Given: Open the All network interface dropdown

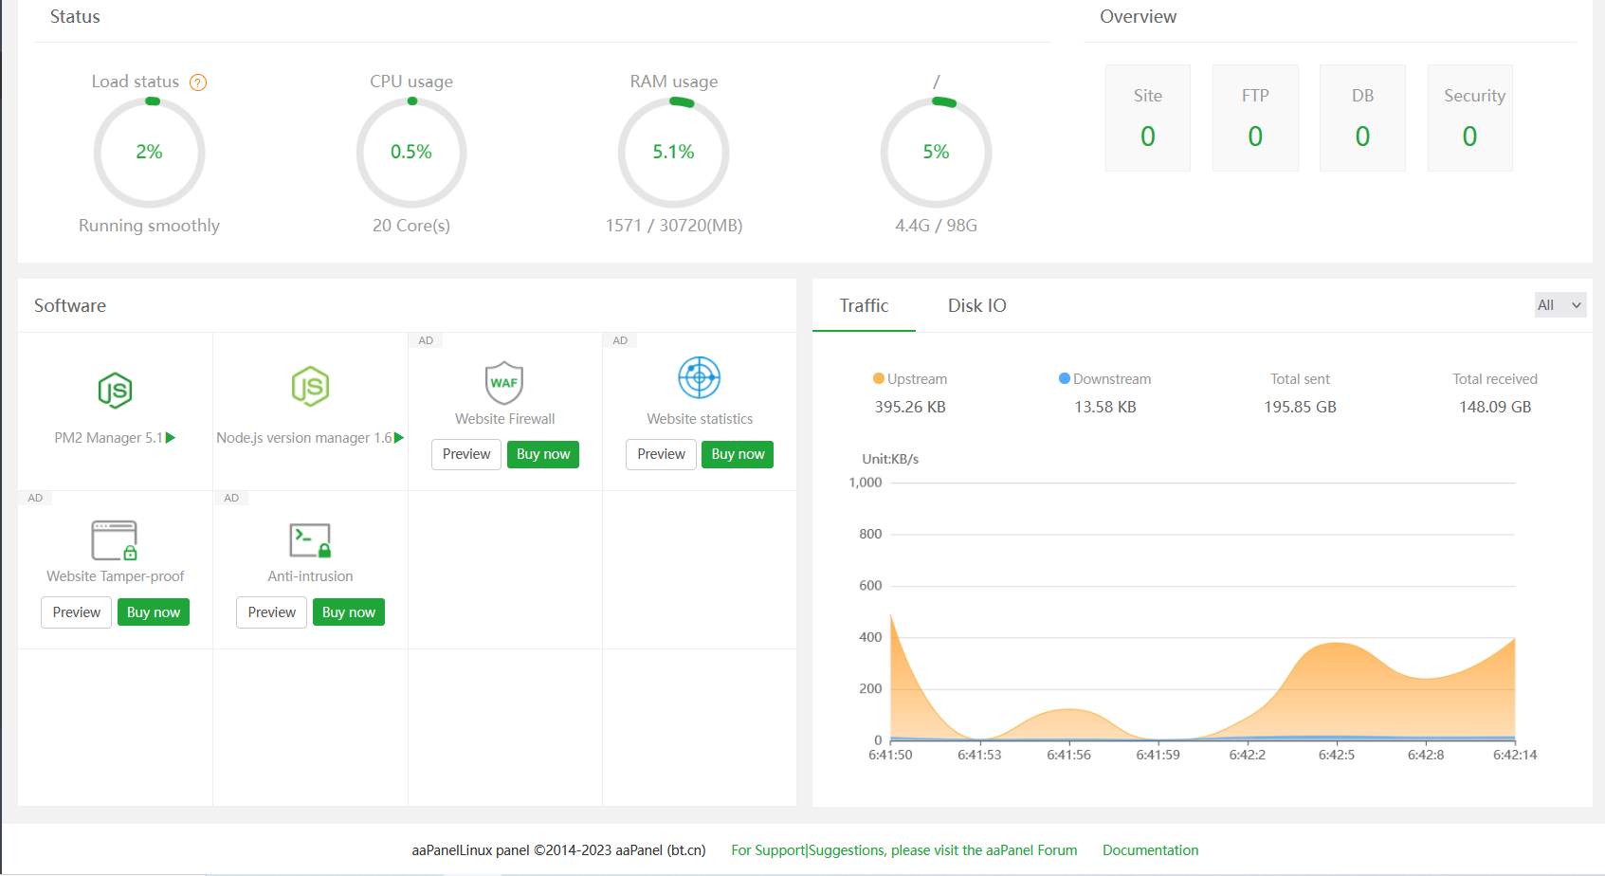Looking at the screenshot, I should pos(1559,305).
